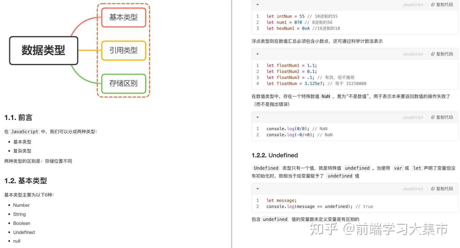Collapse the let message code block
This screenshot has height=248, width=460.
(257, 188)
